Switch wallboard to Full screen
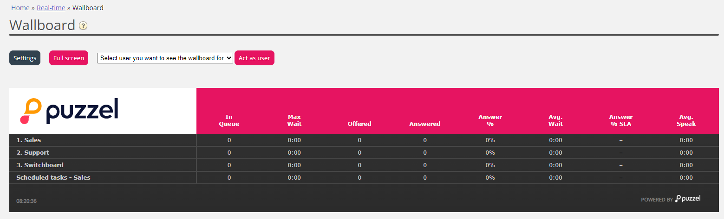 pos(69,58)
